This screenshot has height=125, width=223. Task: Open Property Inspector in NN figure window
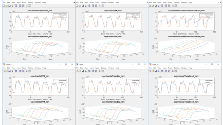pyautogui.click(x=103, y=6)
